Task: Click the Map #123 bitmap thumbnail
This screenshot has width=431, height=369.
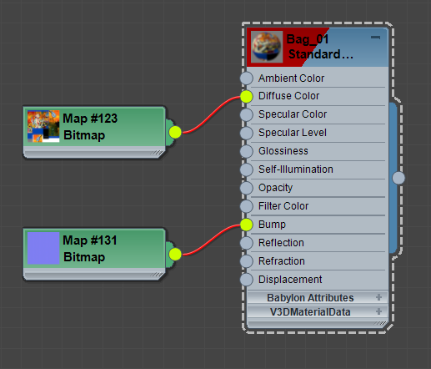Action: [43, 126]
